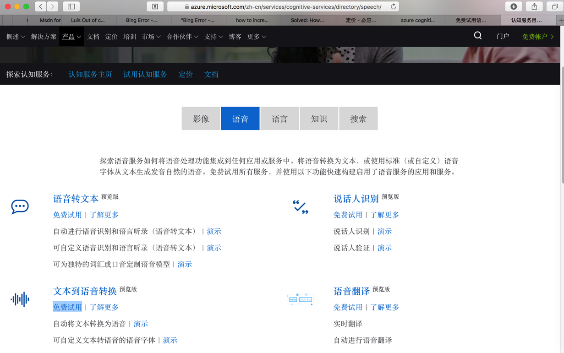Image resolution: width=564 pixels, height=353 pixels.
Task: Open Safari downloads icon
Action: tap(514, 6)
